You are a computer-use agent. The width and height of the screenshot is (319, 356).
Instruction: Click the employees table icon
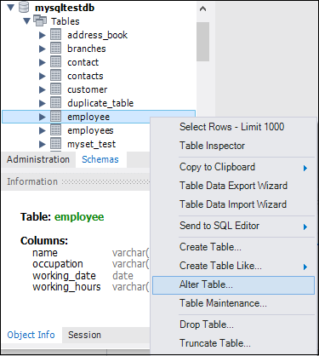click(55, 130)
